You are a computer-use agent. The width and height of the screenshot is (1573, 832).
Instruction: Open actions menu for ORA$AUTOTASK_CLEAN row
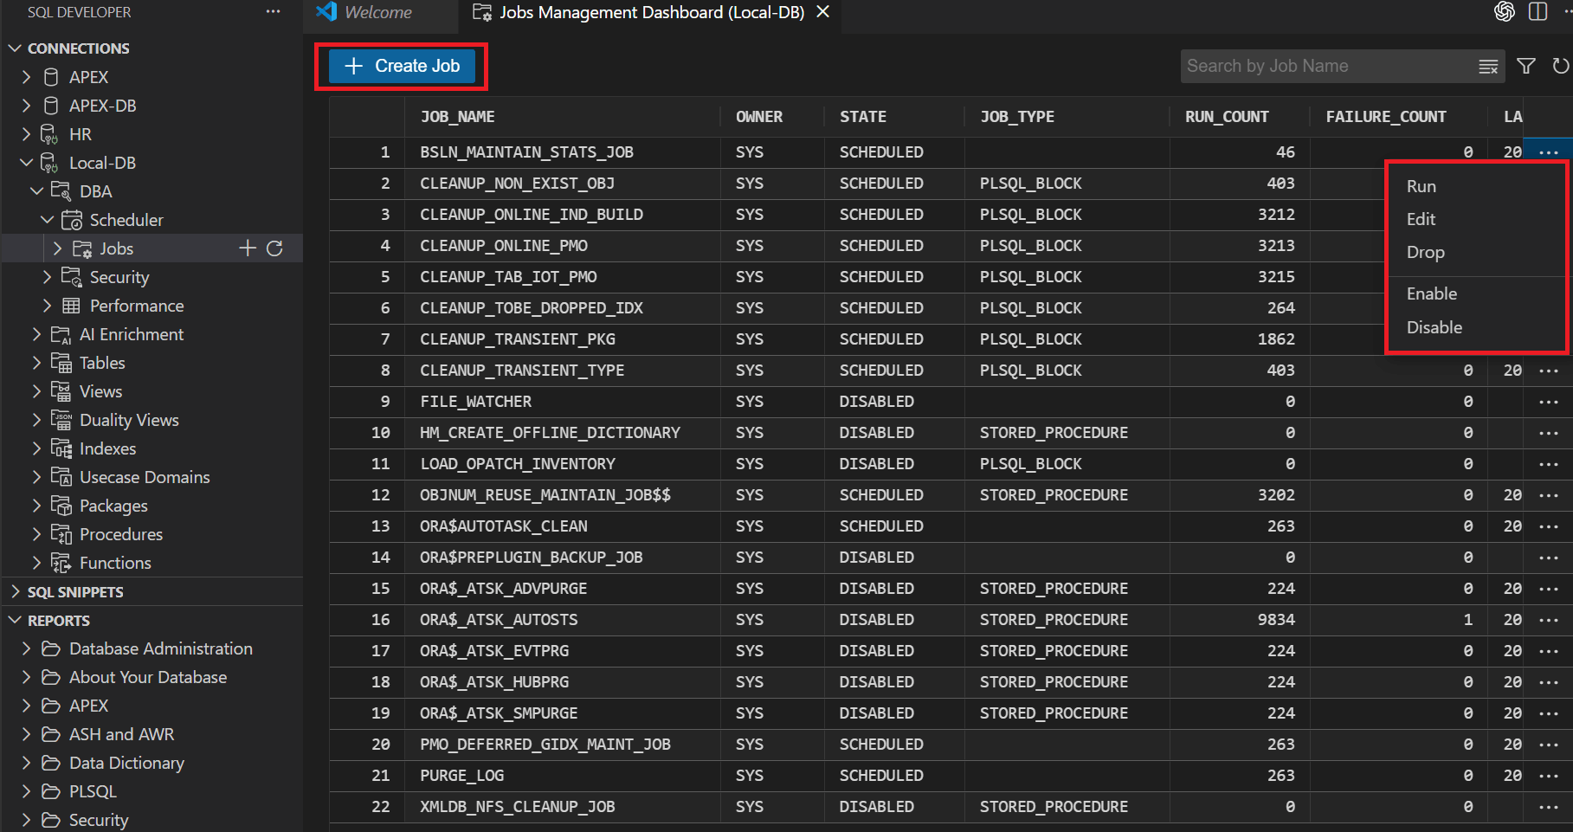point(1548,526)
